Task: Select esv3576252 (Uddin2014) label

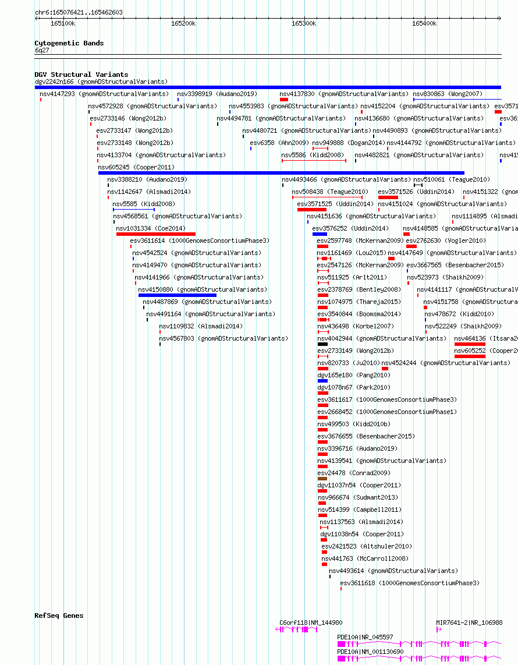Action: [350, 229]
